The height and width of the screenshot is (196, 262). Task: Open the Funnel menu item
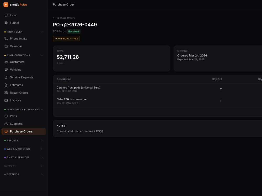click(24, 23)
